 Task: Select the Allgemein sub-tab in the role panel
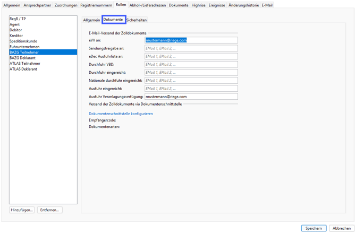pos(91,20)
